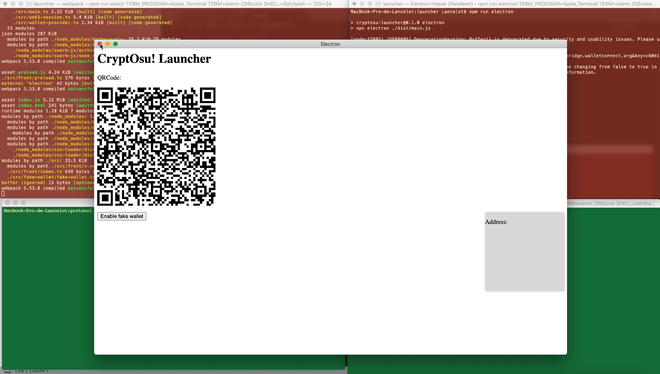
Task: Click the 'asset index.html 241 bytes' line
Action: 47,105
